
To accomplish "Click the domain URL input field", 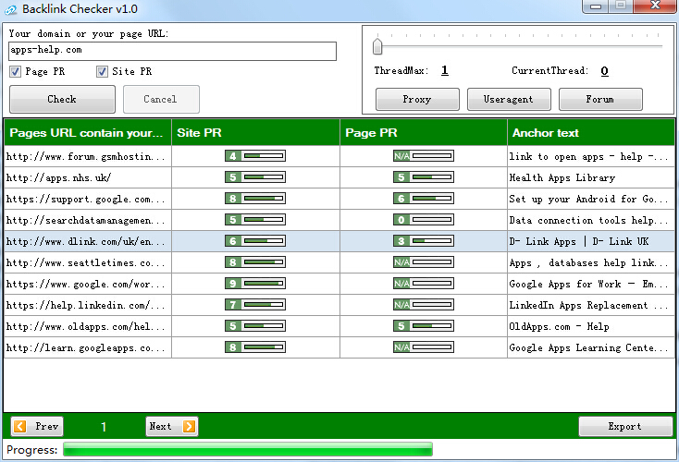I will pyautogui.click(x=172, y=51).
